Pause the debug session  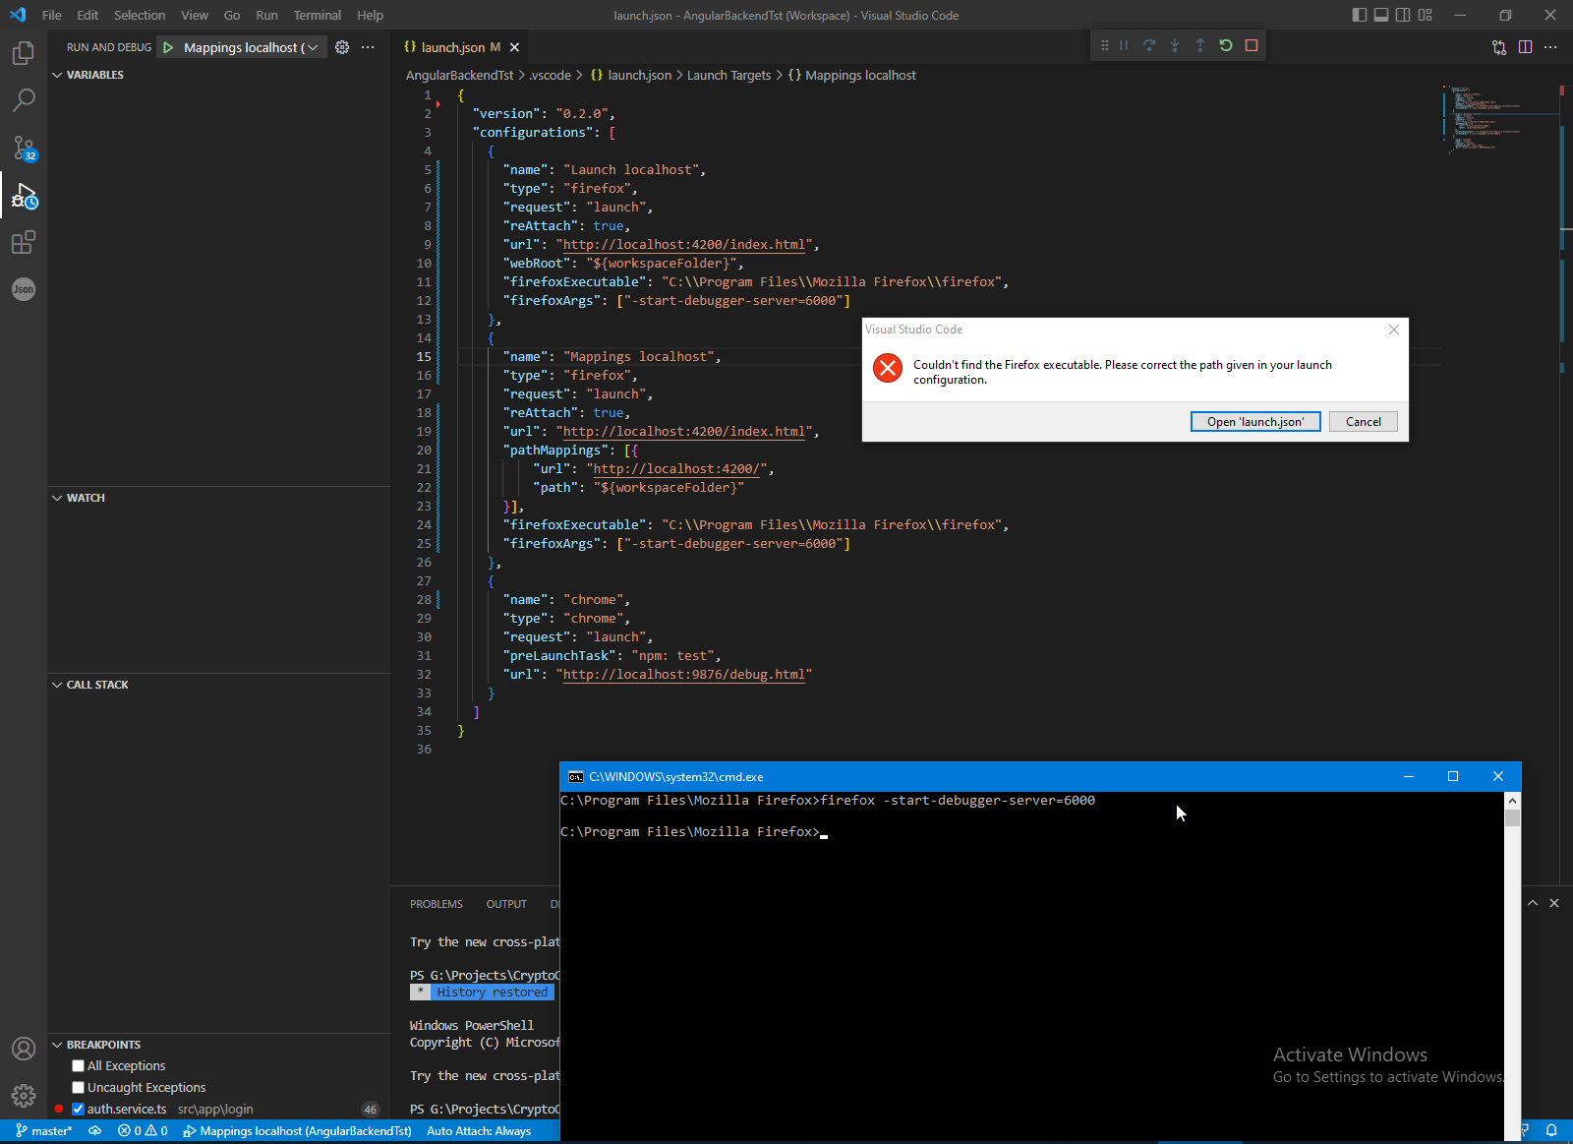(x=1124, y=45)
